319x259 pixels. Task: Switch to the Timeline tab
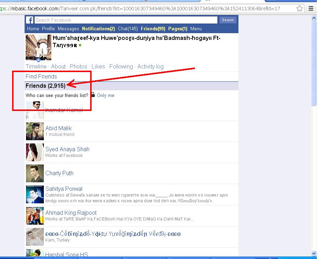(36, 67)
